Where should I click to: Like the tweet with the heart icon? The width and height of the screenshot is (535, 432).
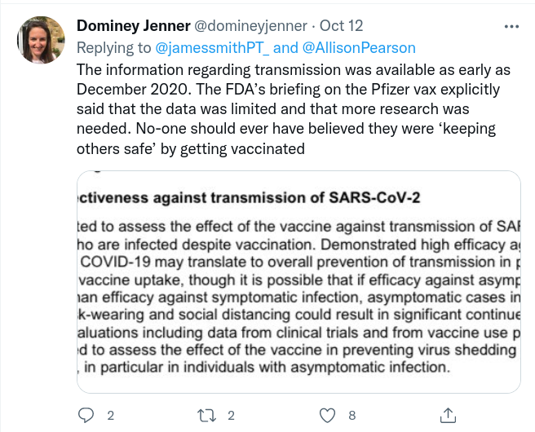(x=328, y=415)
